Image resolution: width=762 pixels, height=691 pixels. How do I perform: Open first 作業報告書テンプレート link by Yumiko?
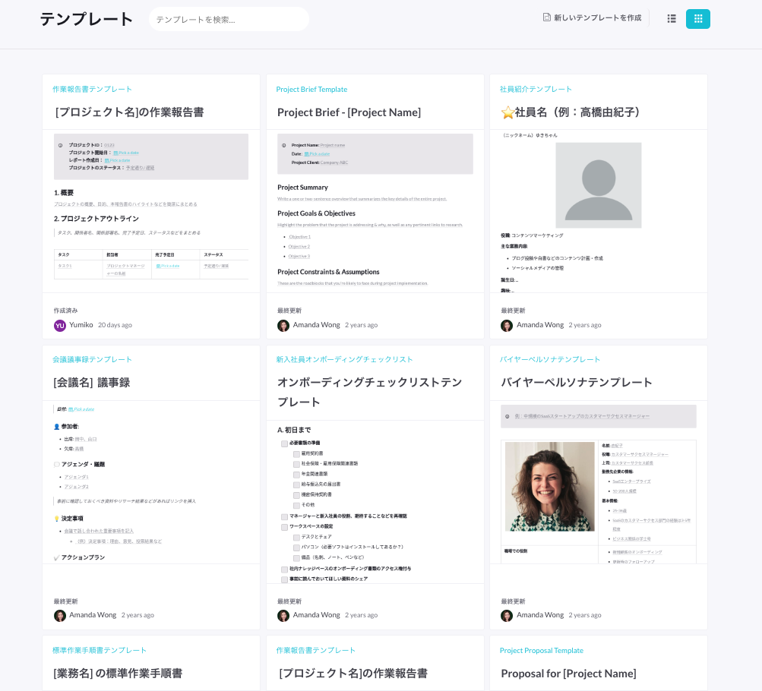pyautogui.click(x=92, y=90)
